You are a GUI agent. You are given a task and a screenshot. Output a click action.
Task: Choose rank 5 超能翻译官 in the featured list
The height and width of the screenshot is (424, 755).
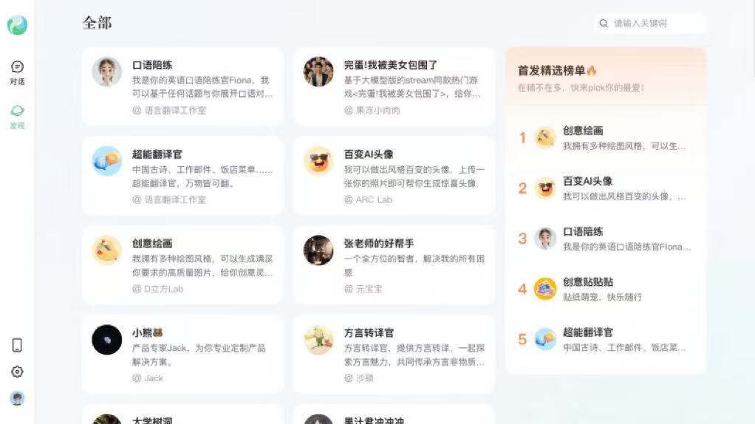[x=605, y=339]
